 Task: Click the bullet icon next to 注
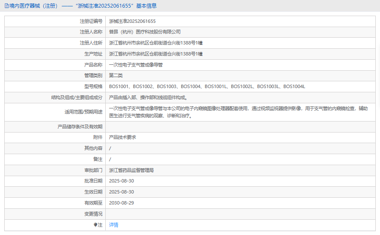pos(96,225)
